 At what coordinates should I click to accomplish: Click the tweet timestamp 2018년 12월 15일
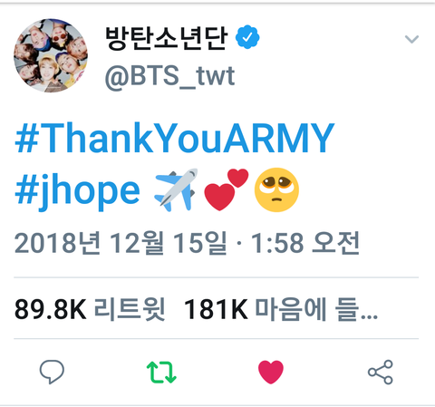click(121, 243)
